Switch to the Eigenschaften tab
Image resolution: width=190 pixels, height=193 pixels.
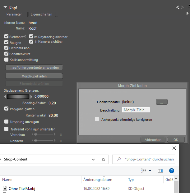[x=41, y=14]
